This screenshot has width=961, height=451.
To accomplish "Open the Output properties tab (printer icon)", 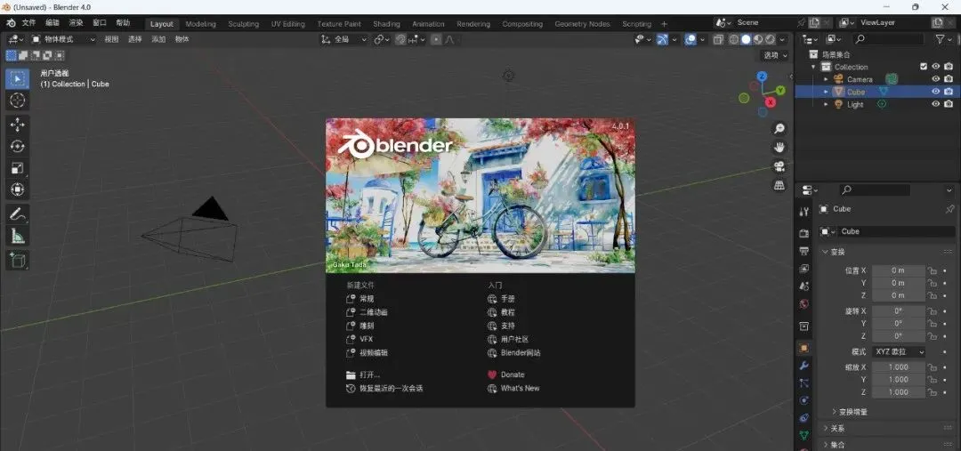I will pos(804,251).
